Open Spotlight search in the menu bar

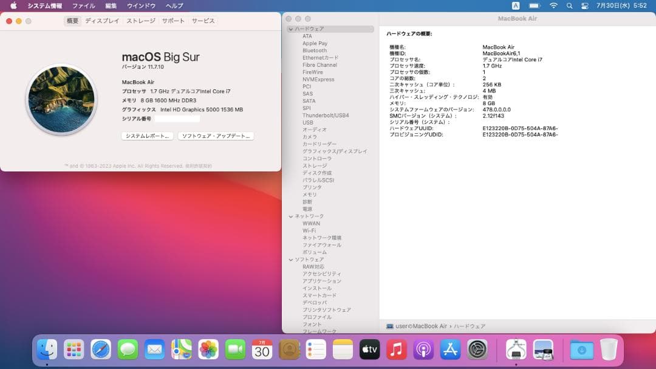pyautogui.click(x=569, y=6)
